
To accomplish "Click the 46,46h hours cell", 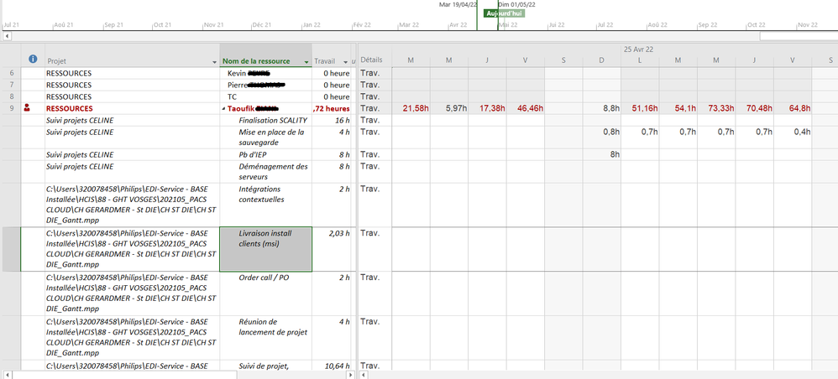I will click(526, 108).
